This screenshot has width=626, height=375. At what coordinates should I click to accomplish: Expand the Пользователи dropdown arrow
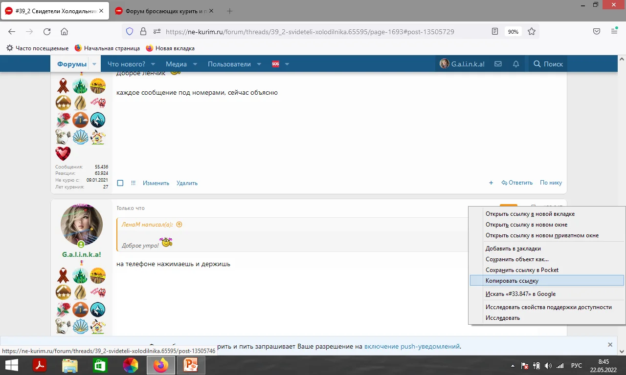(x=259, y=64)
